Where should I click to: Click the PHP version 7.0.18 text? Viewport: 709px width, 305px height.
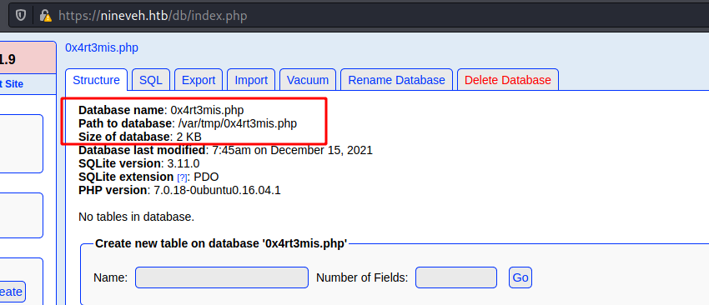(x=217, y=190)
